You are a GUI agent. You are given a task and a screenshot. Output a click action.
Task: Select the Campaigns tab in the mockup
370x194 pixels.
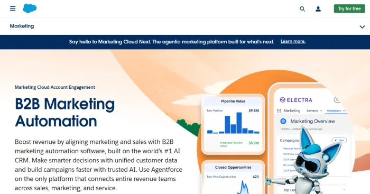[x=336, y=110]
